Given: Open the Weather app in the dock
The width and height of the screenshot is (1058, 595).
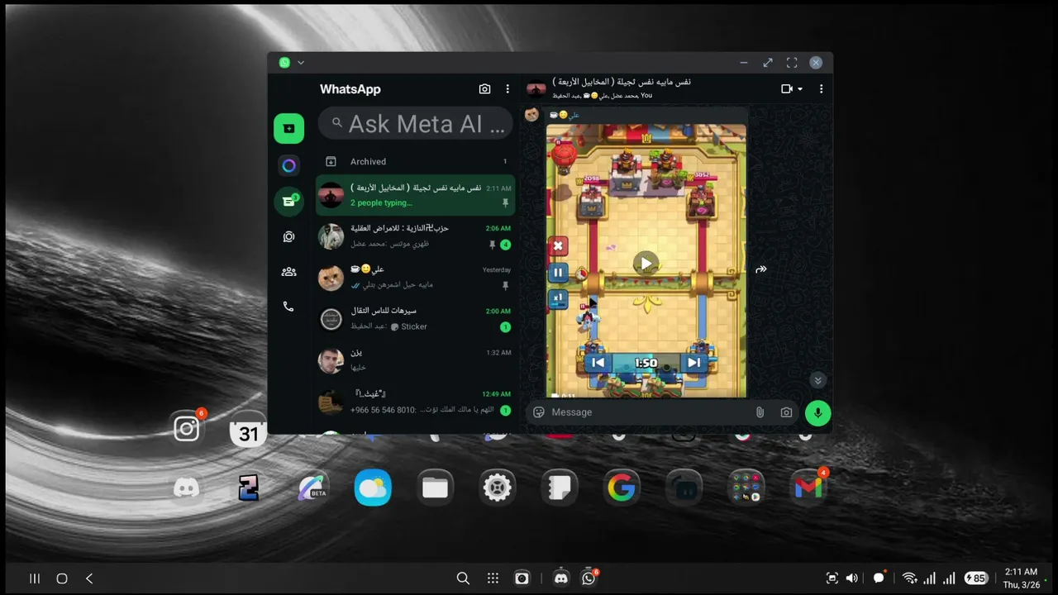Looking at the screenshot, I should [x=373, y=488].
